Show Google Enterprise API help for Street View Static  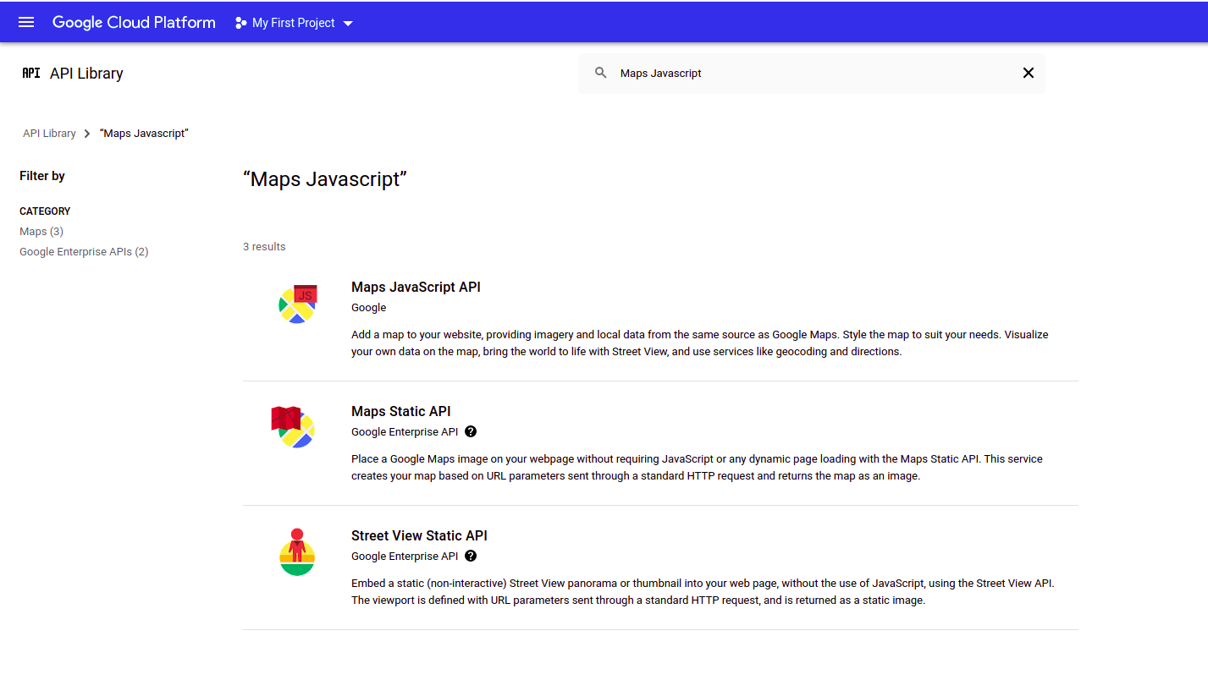(471, 556)
